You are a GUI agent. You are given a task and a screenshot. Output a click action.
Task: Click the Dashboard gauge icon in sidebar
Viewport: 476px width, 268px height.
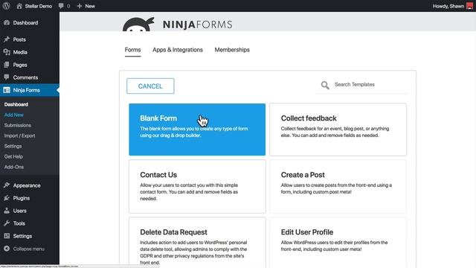click(x=7, y=22)
